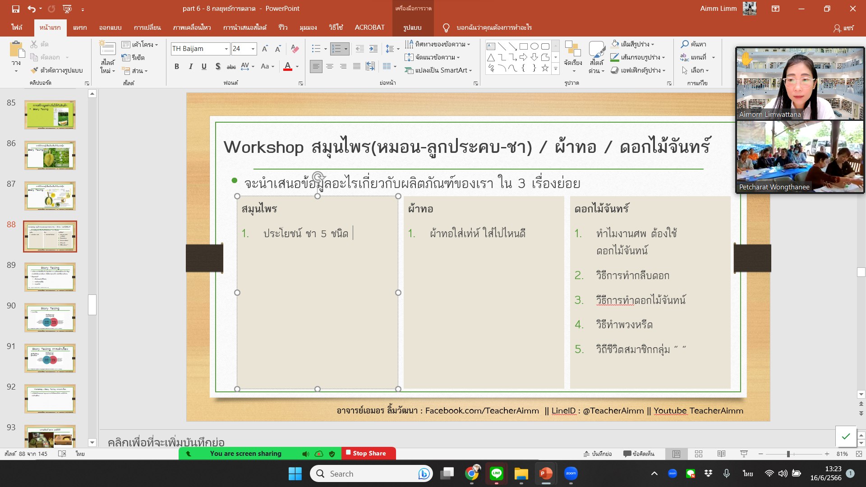Select the center text alignment icon
The width and height of the screenshot is (866, 487).
pyautogui.click(x=330, y=67)
